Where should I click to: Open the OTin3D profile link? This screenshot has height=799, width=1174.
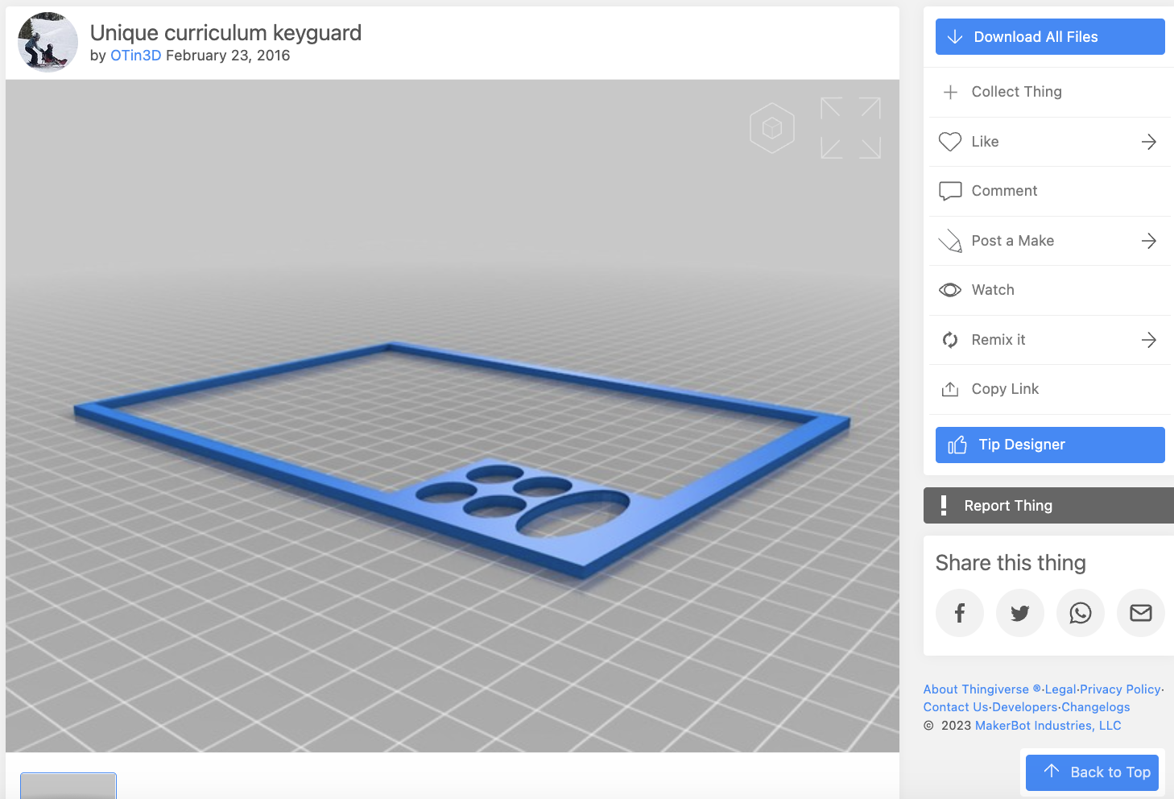135,56
